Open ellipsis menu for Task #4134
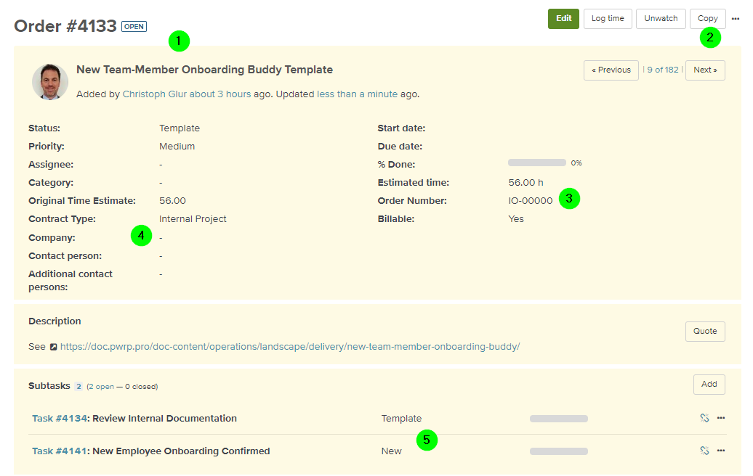This screenshot has height=476, width=753. [x=721, y=418]
